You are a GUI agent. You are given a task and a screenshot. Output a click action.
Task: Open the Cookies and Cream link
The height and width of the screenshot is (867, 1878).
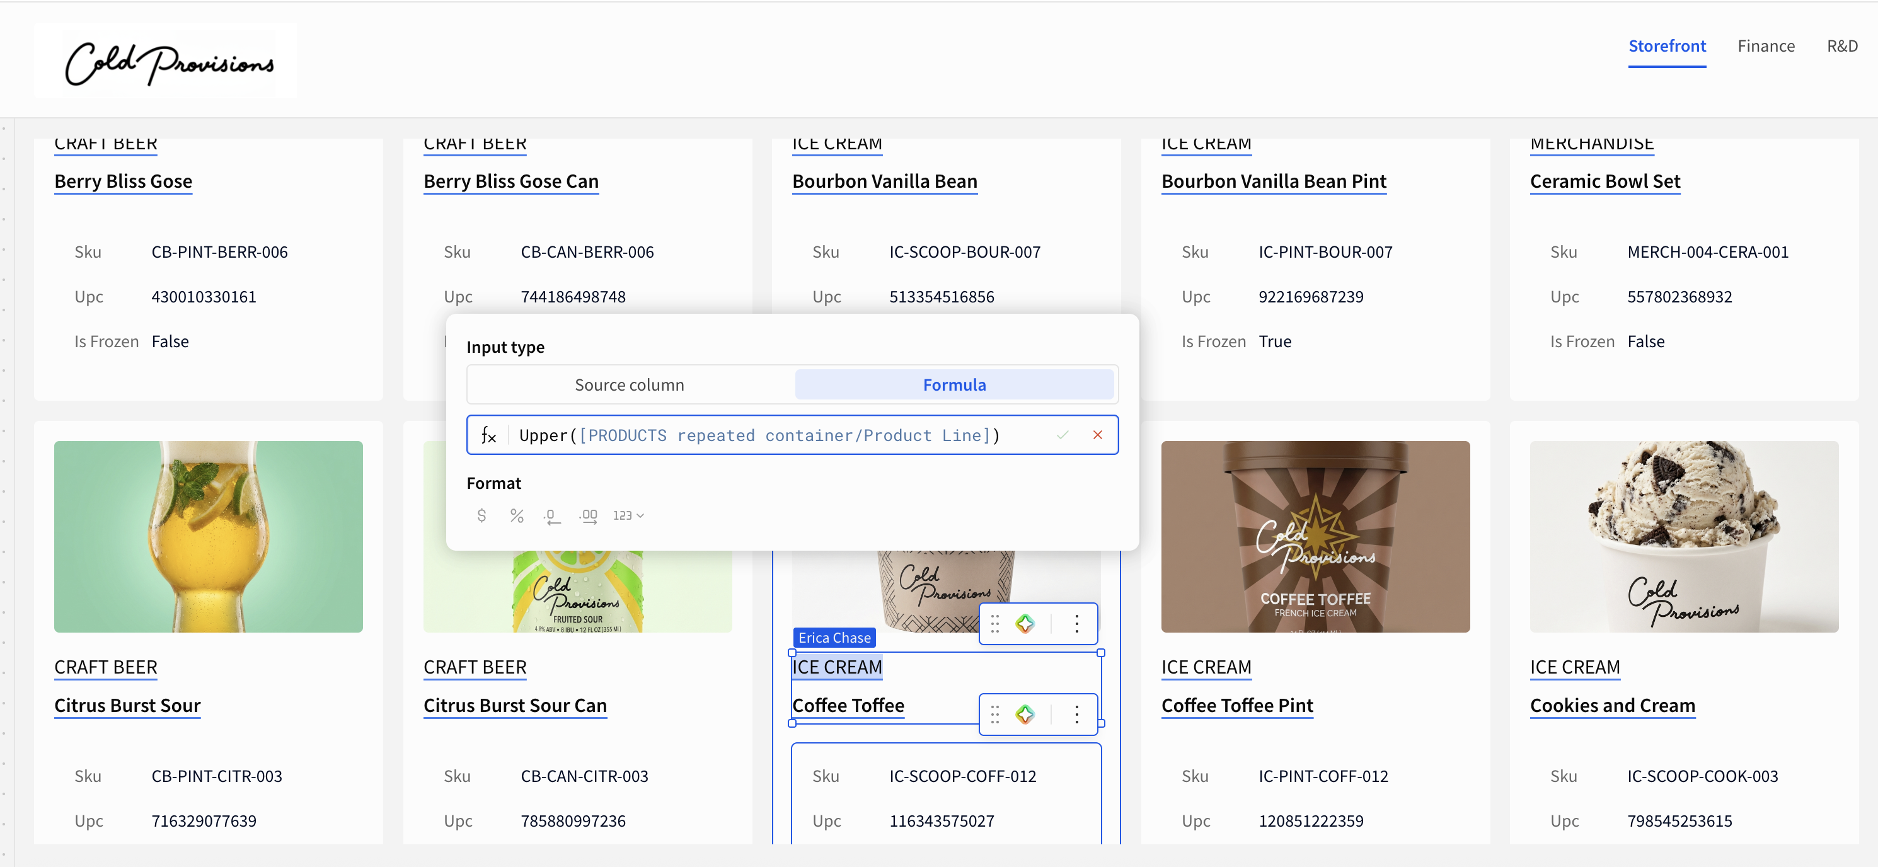coord(1612,705)
